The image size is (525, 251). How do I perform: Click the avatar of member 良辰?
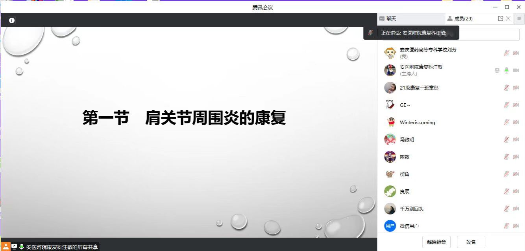[390, 191]
